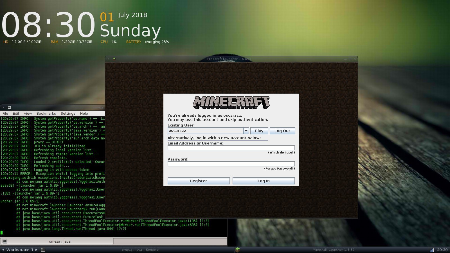Minimize the Minecraft Launcher window
The width and height of the screenshot is (450, 253).
pos(345,59)
